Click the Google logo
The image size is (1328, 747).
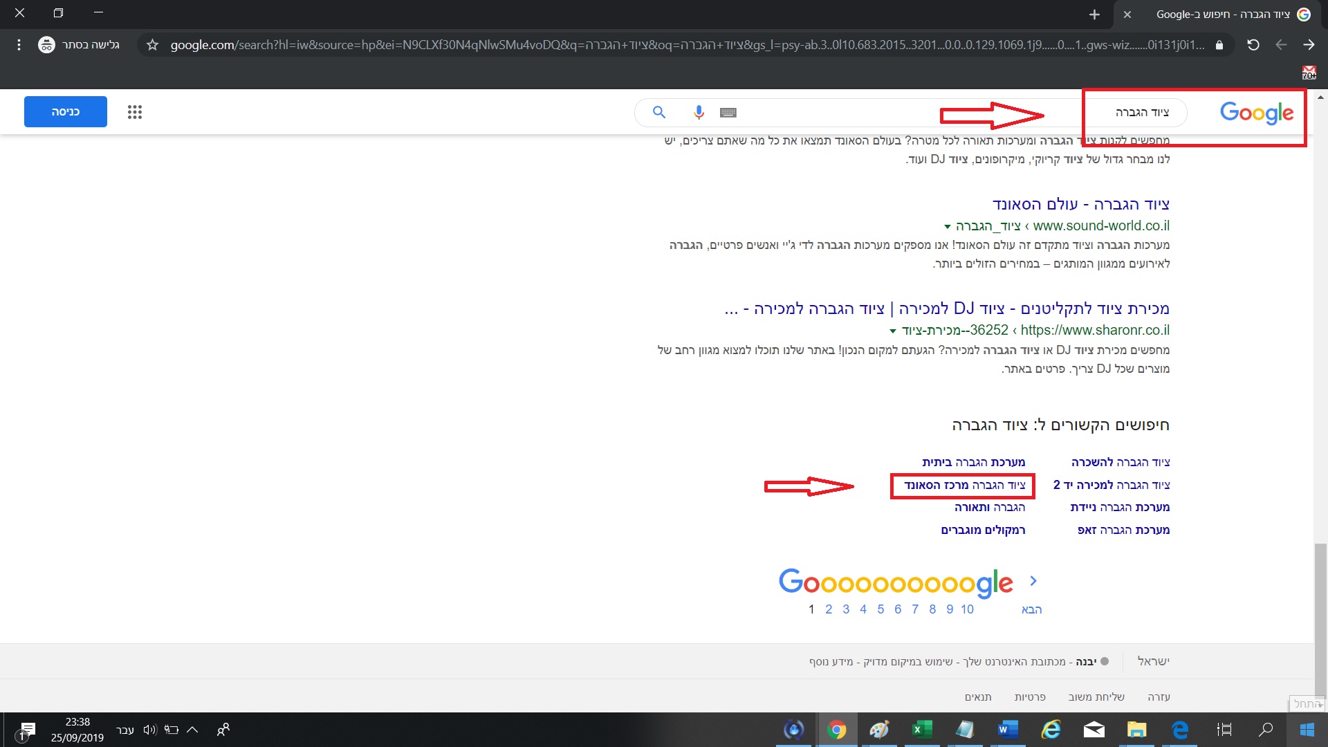point(1257,113)
